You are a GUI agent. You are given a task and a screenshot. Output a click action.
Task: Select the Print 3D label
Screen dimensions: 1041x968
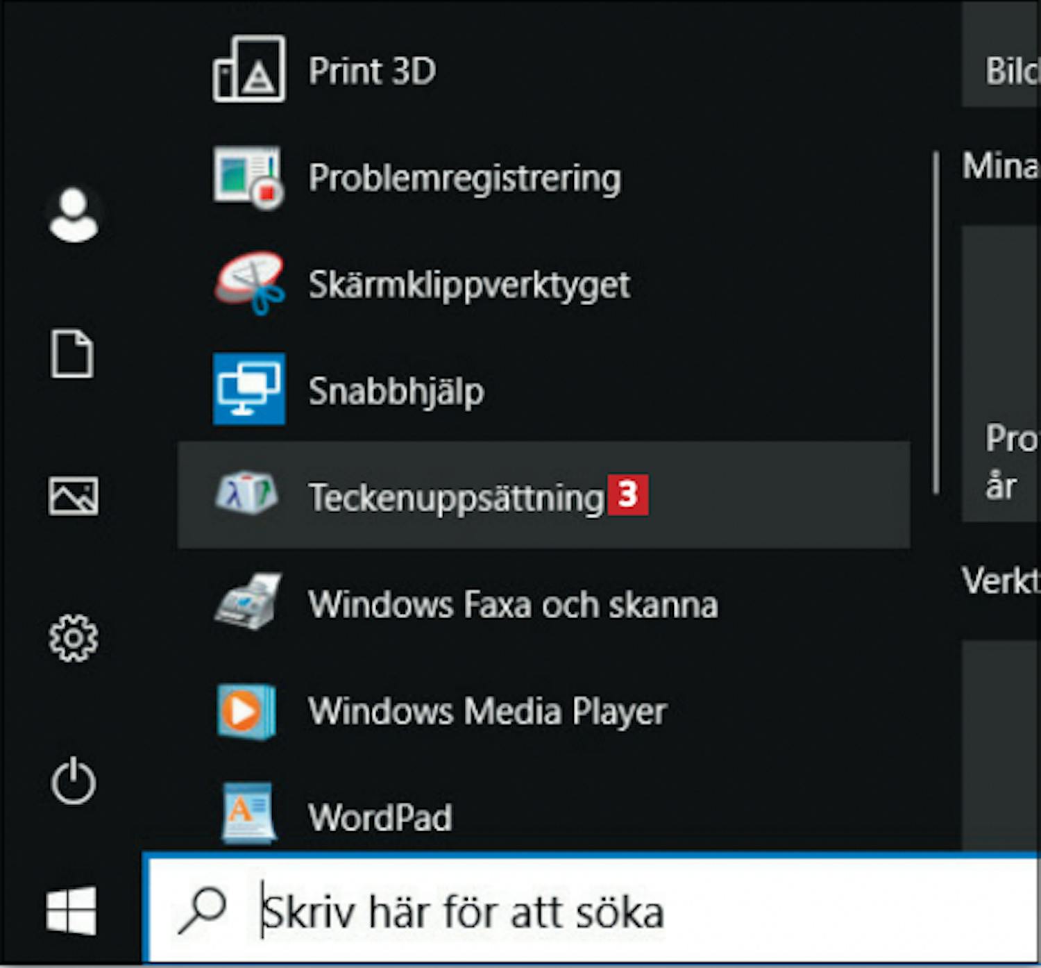tap(373, 71)
